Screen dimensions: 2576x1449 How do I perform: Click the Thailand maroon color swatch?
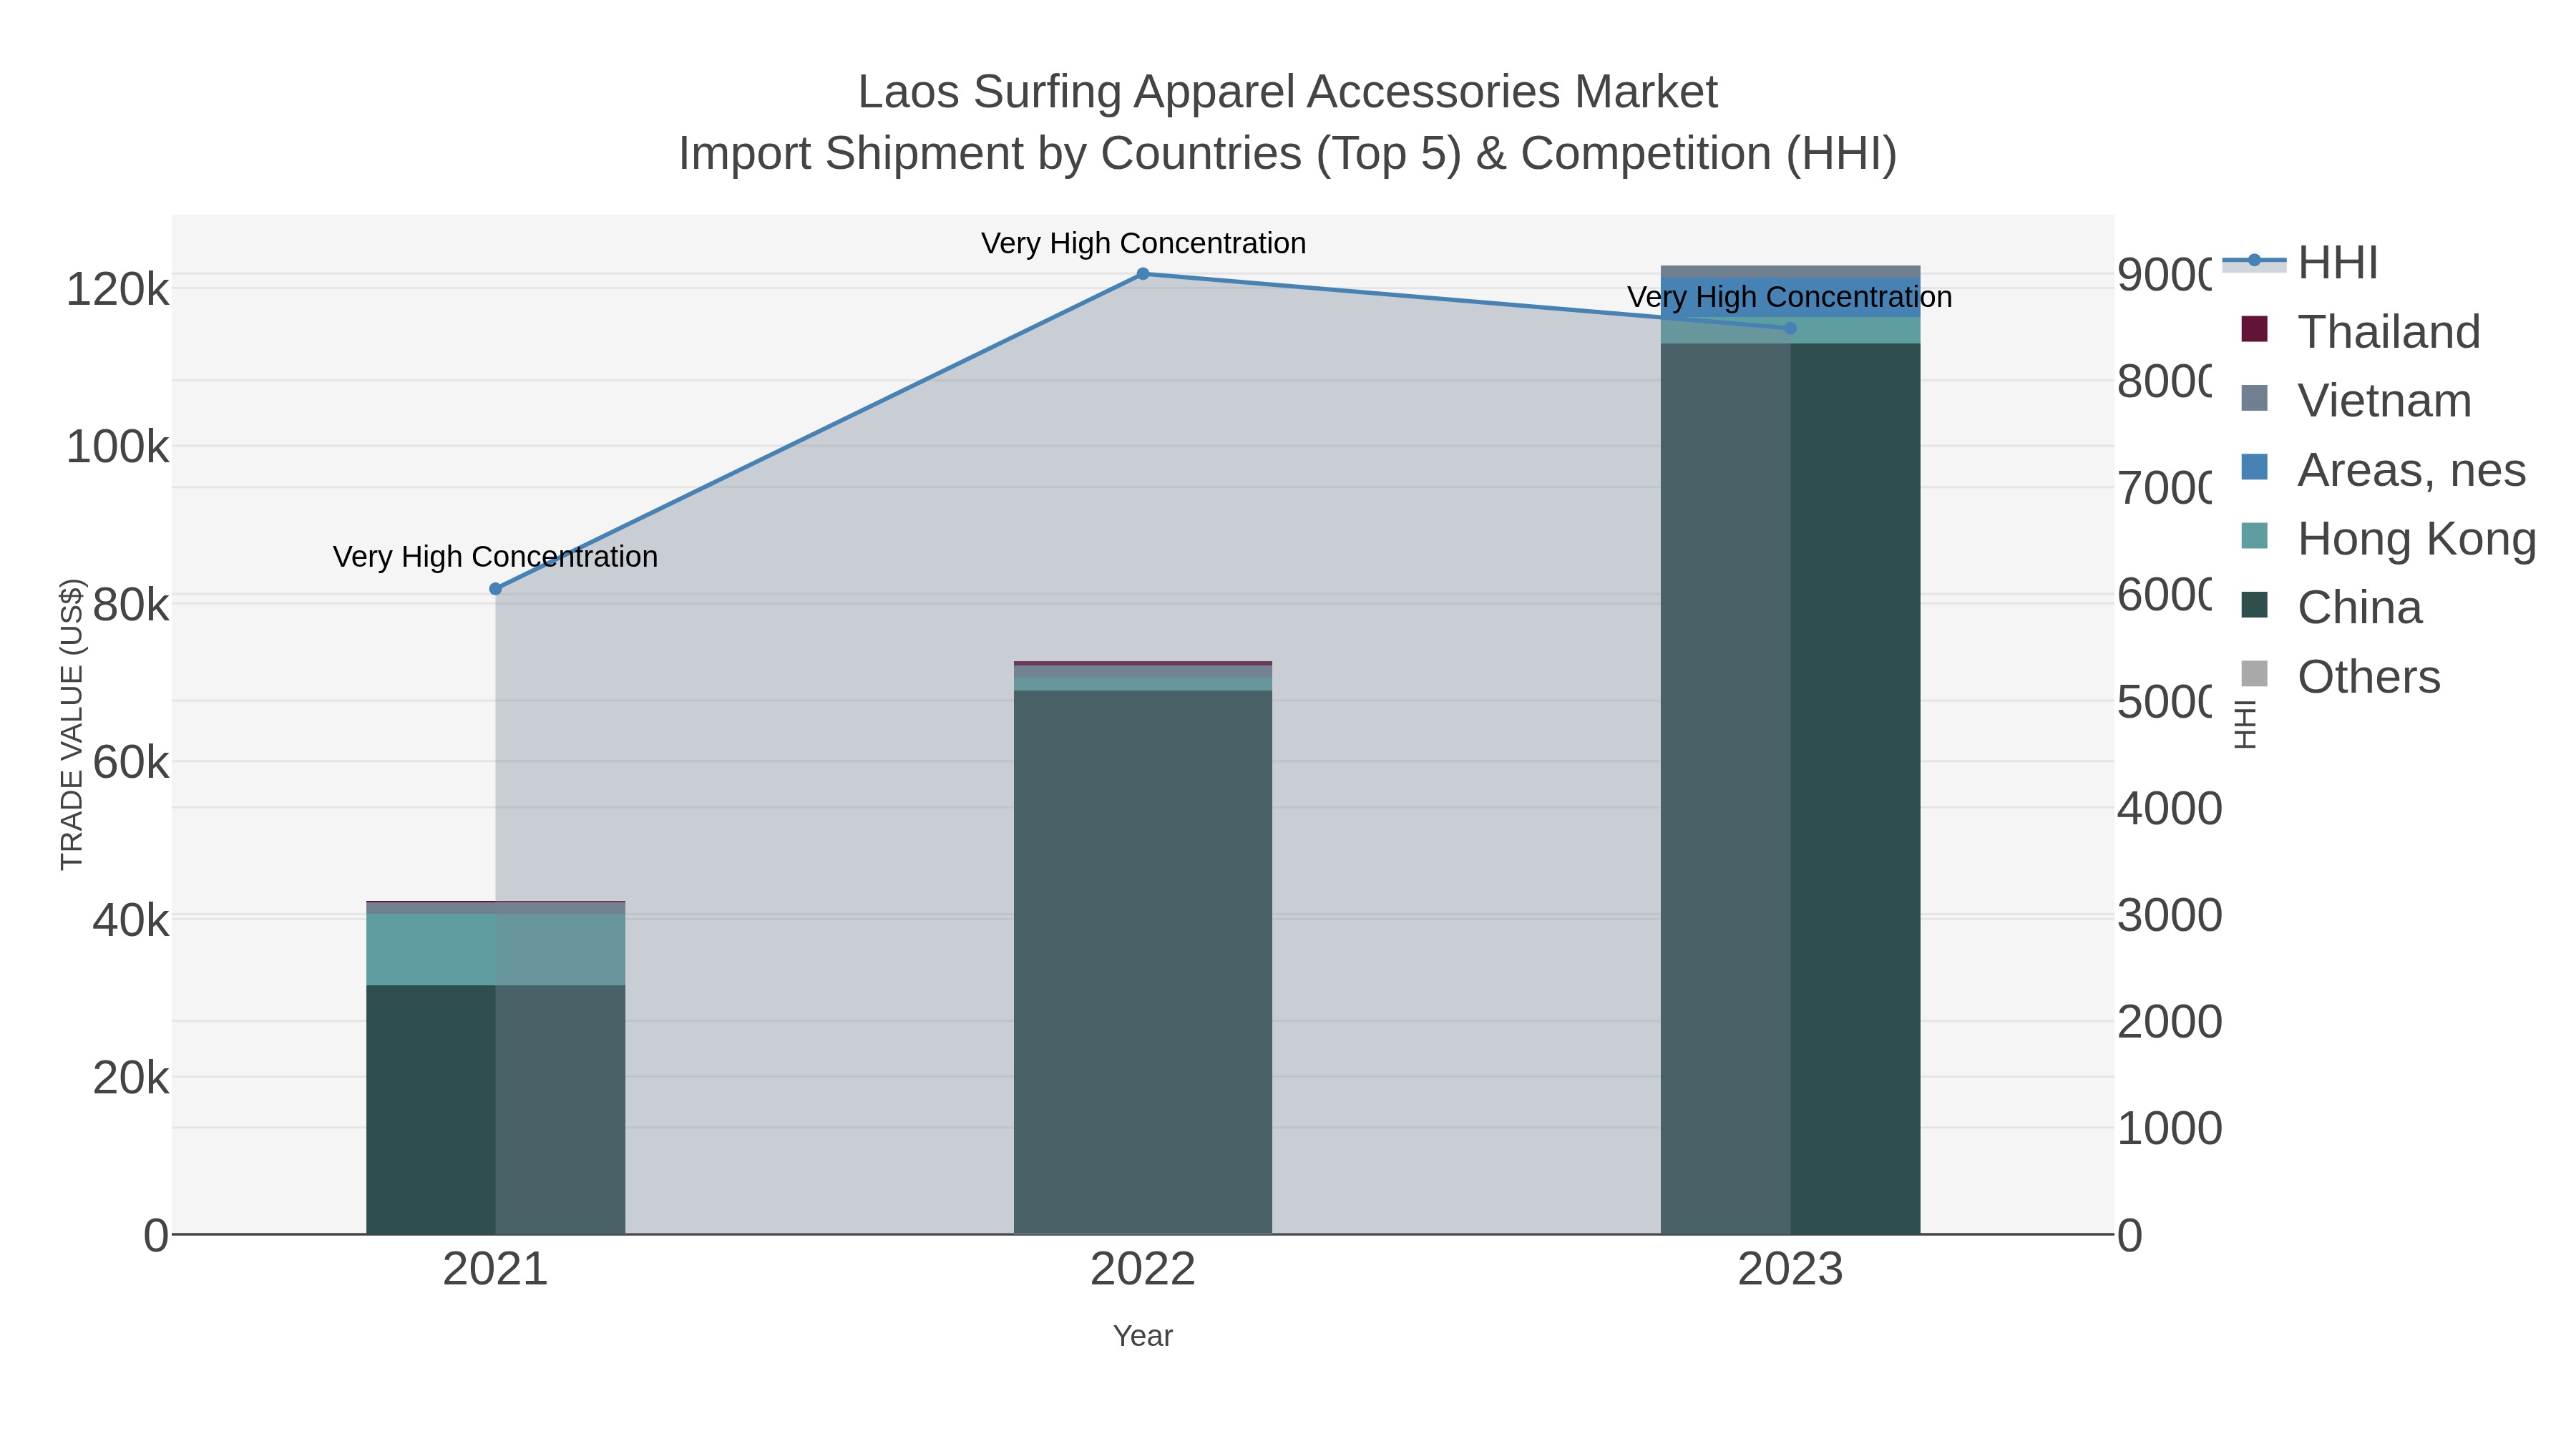point(2255,329)
